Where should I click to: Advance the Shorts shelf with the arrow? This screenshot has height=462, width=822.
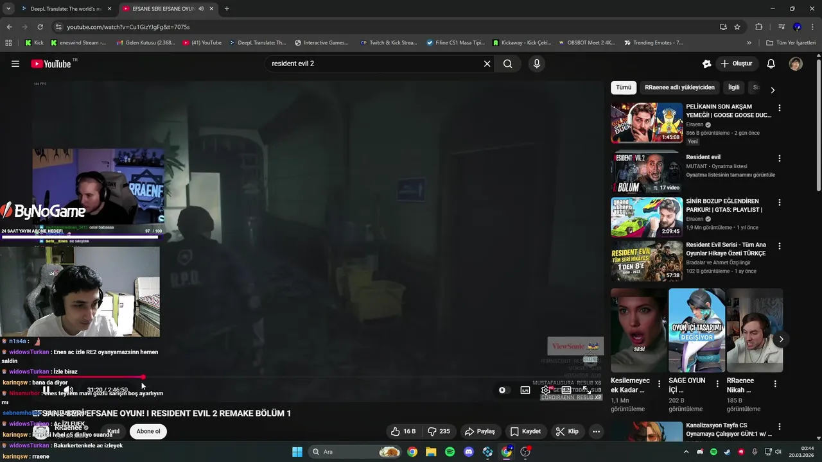pyautogui.click(x=781, y=339)
